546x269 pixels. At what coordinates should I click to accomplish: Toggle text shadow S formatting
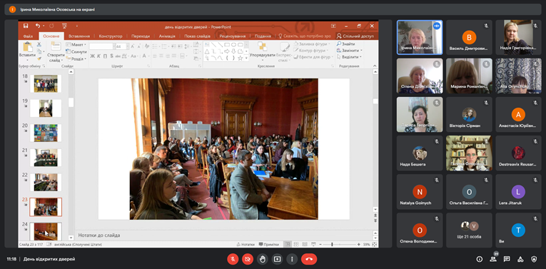point(111,56)
